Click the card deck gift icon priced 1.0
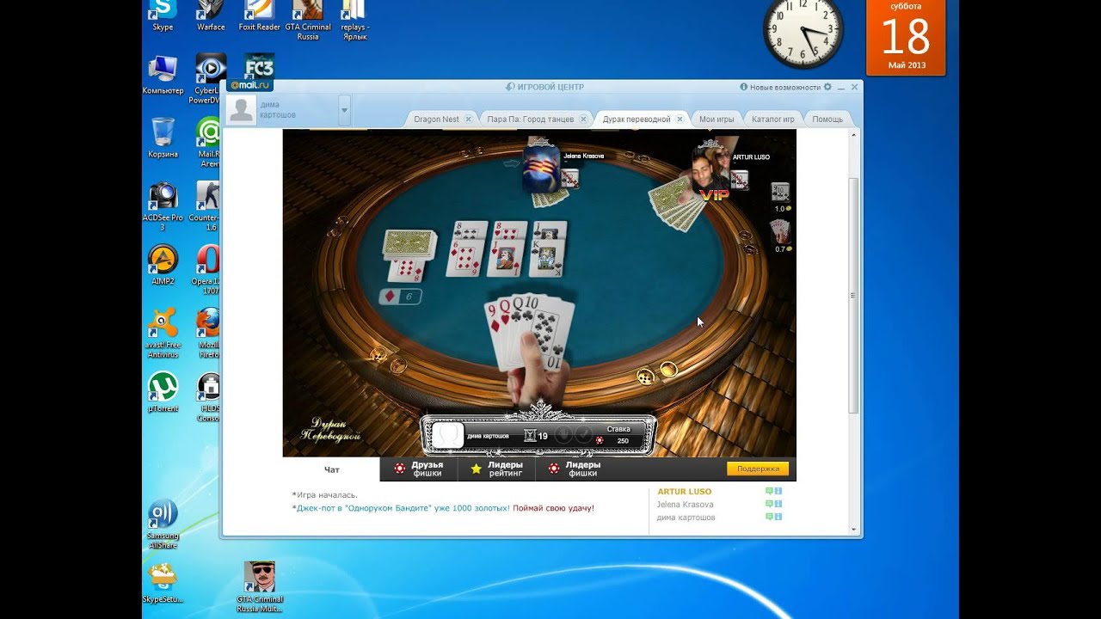The image size is (1101, 619). pyautogui.click(x=780, y=192)
